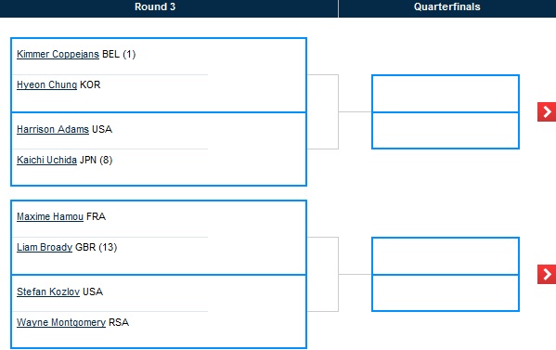Viewport: 556px width, 350px height.
Task: Click the Coppejans vs Chung match box
Action: pyautogui.click(x=159, y=75)
